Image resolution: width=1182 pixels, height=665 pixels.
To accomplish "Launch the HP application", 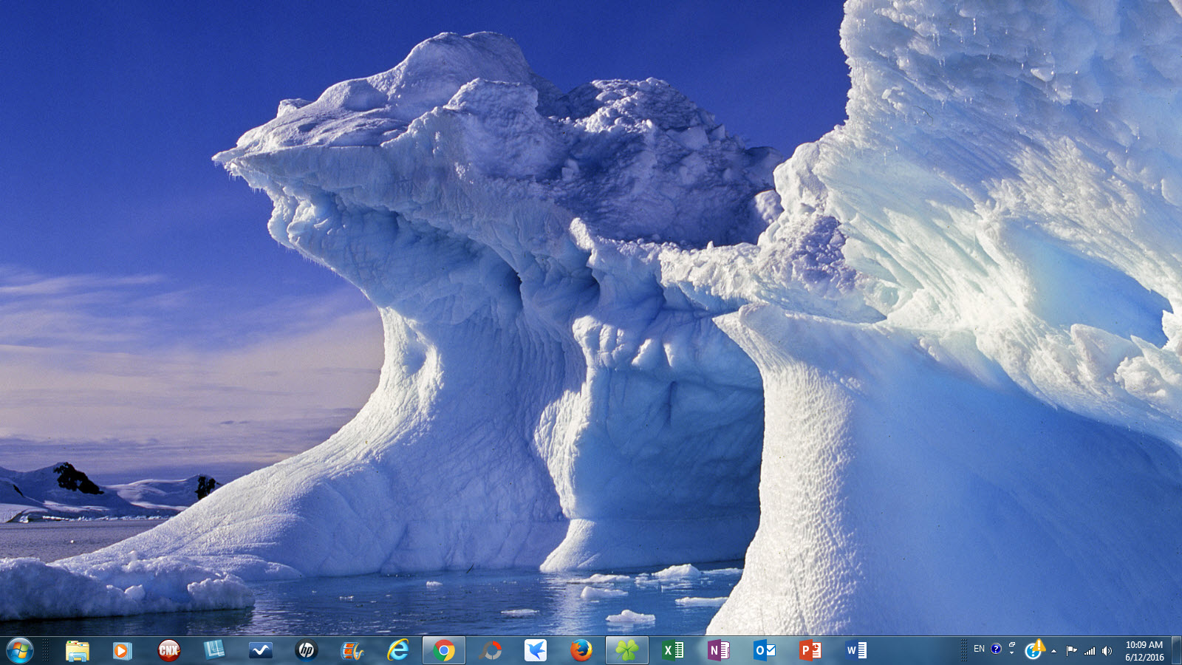I will coord(307,650).
